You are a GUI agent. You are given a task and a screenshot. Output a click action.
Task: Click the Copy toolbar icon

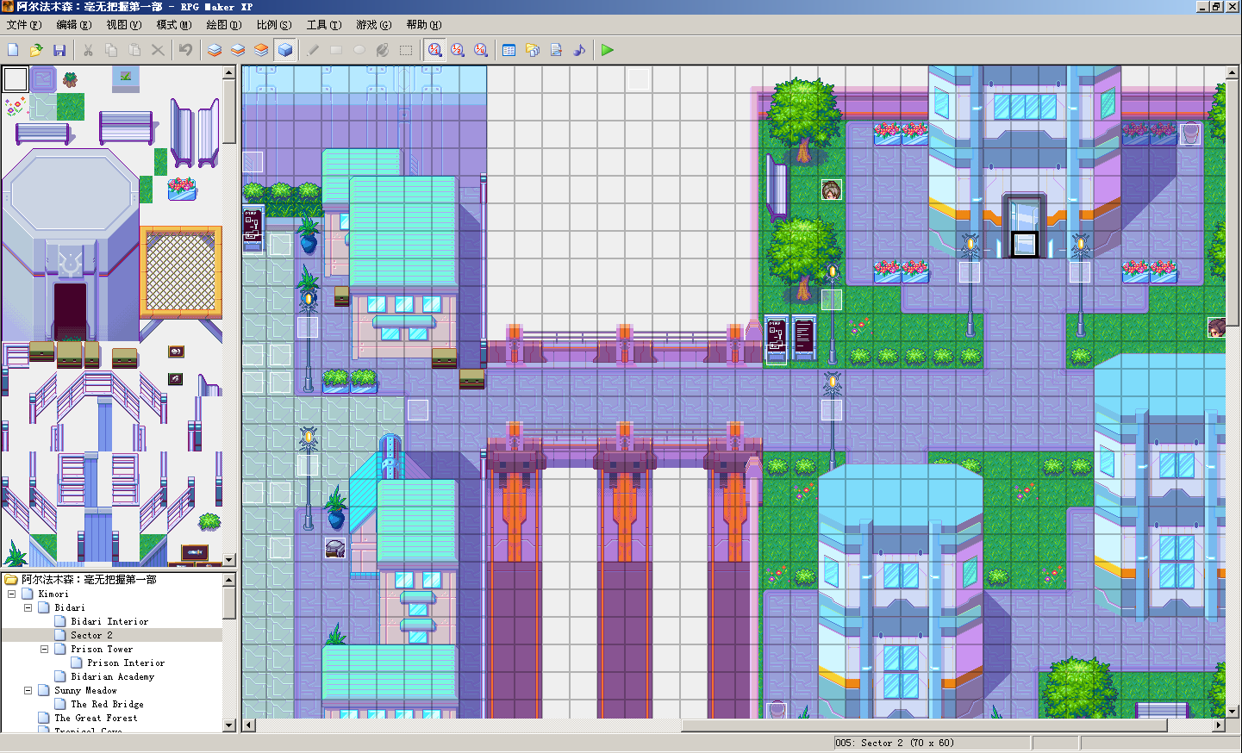[x=111, y=50]
